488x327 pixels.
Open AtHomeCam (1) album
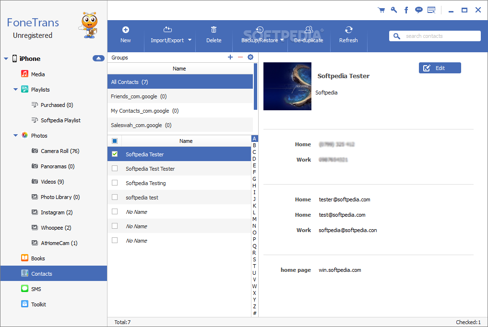(59, 243)
